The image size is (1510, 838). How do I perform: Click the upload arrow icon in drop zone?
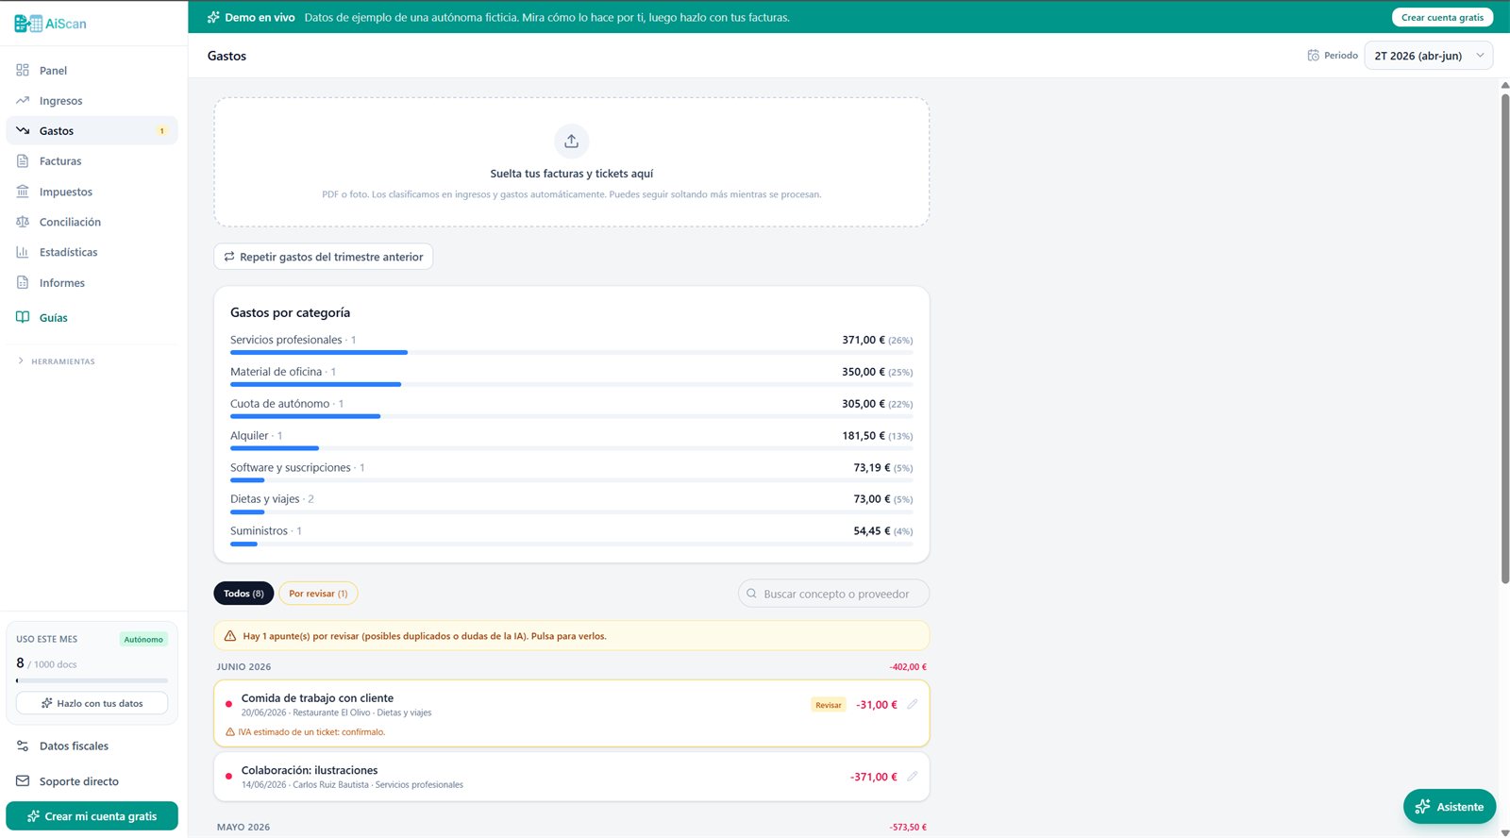pyautogui.click(x=571, y=142)
